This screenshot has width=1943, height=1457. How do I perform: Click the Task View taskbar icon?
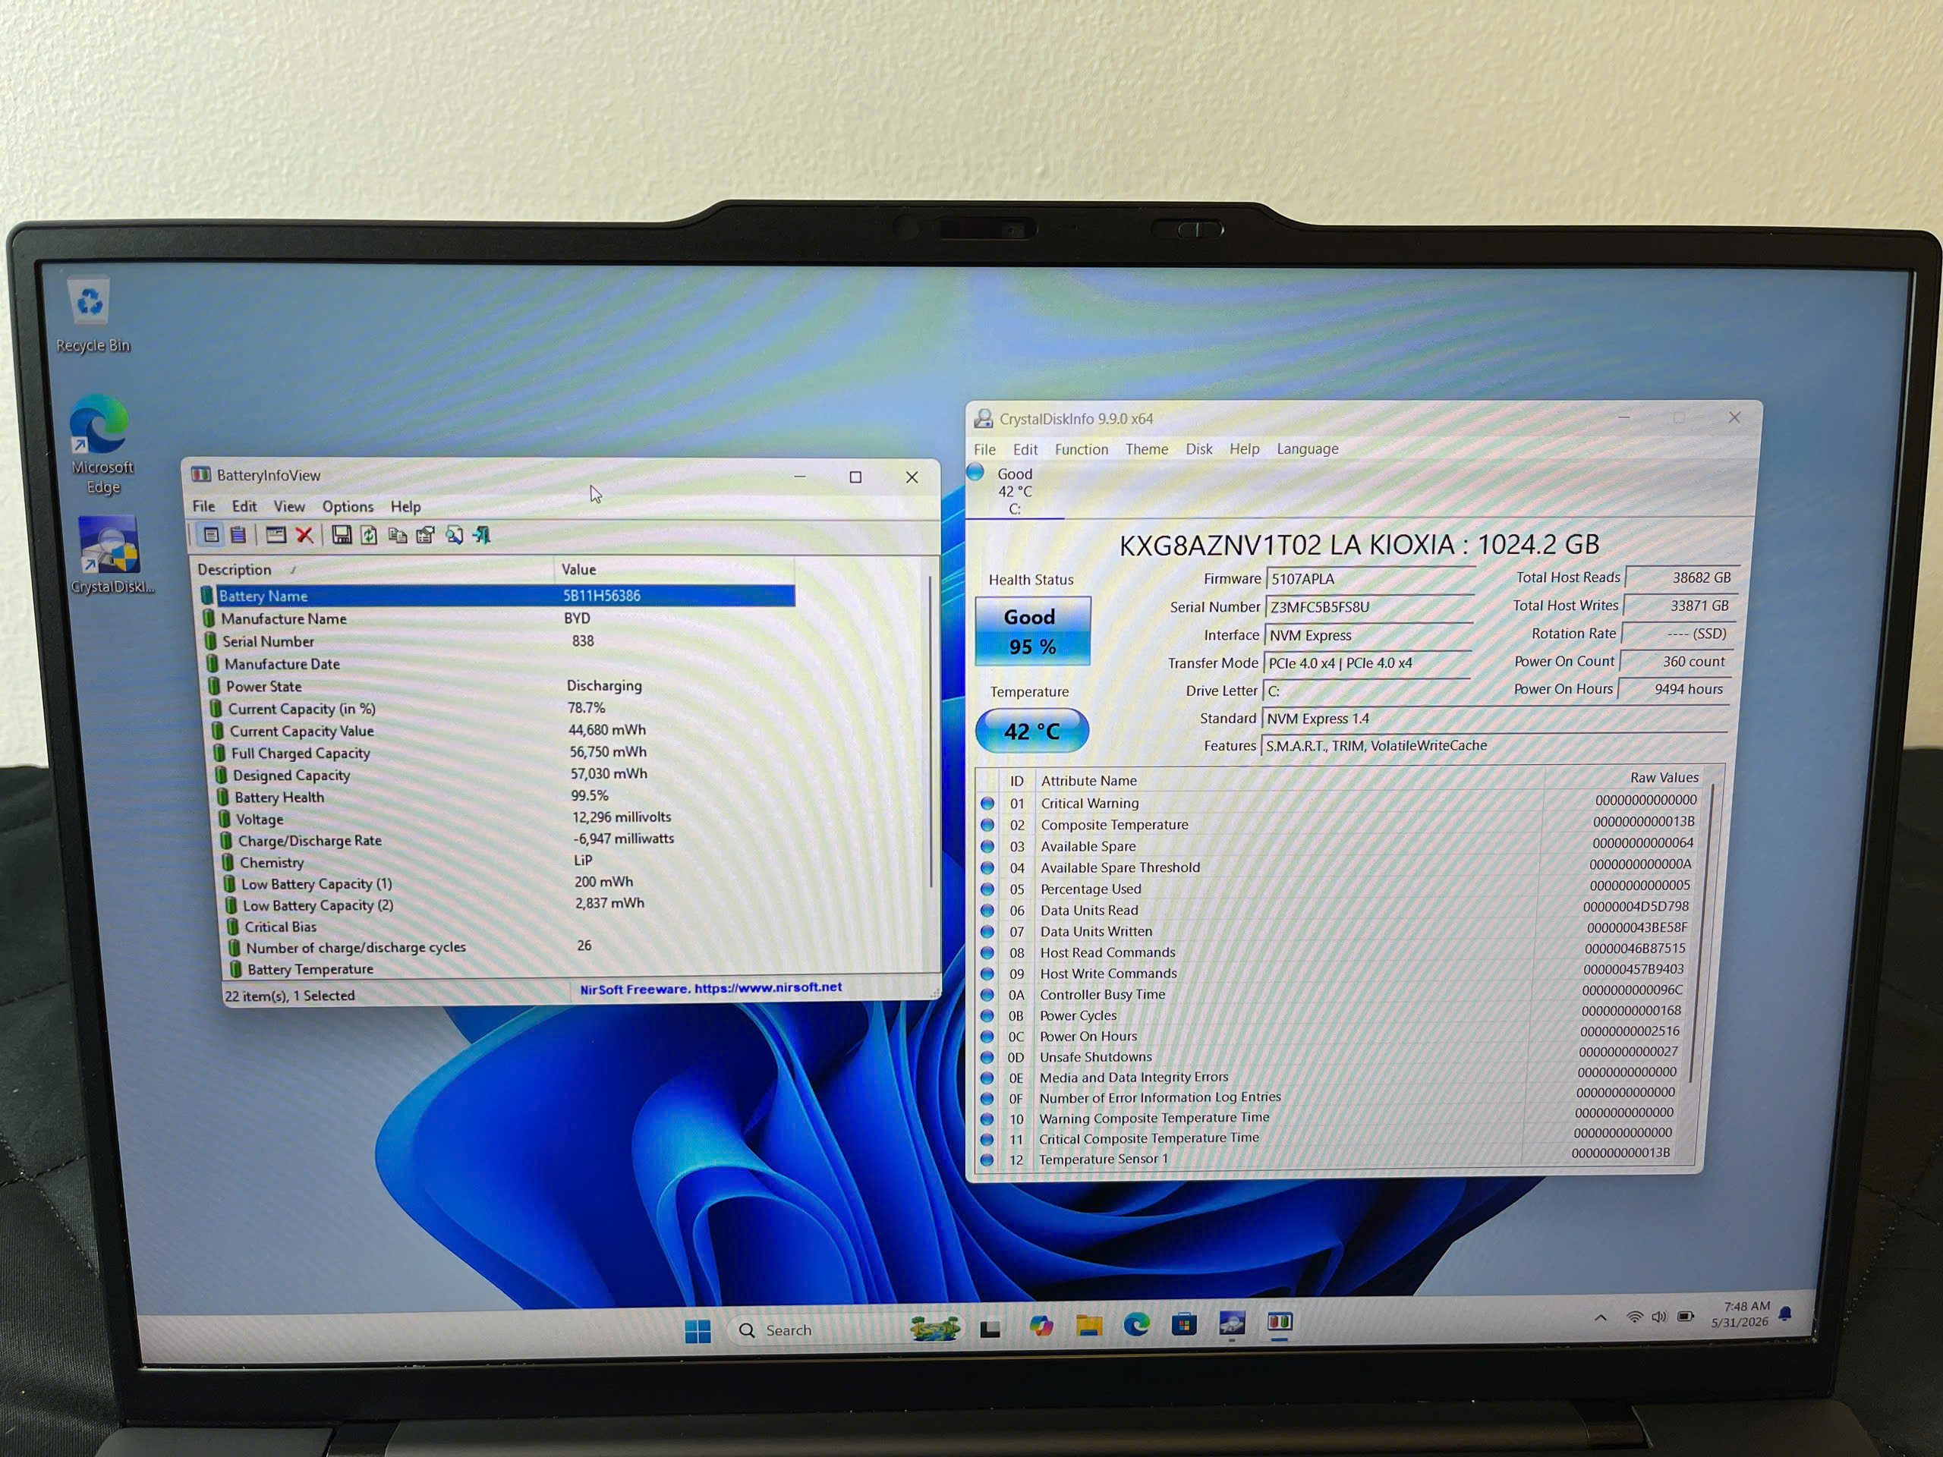pos(990,1328)
